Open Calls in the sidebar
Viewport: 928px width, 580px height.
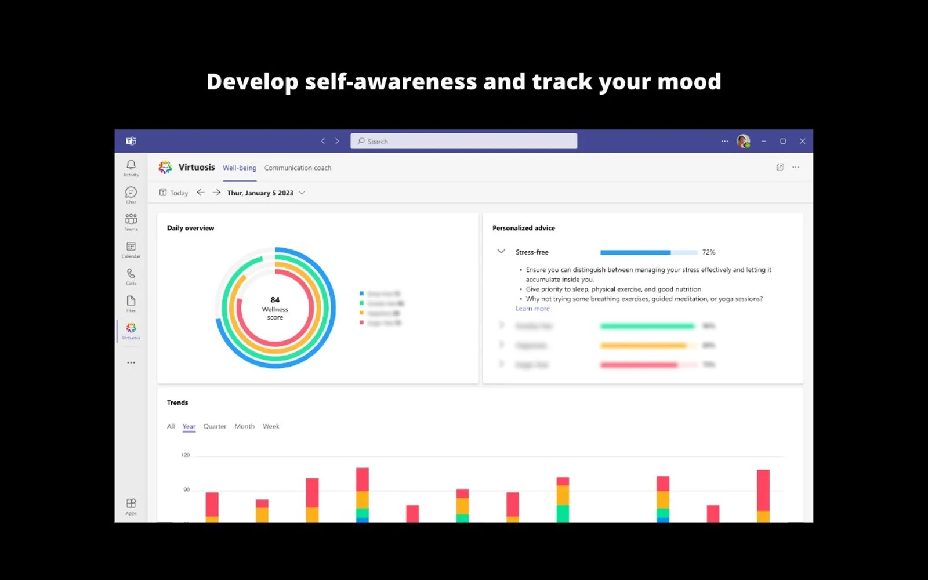131,277
